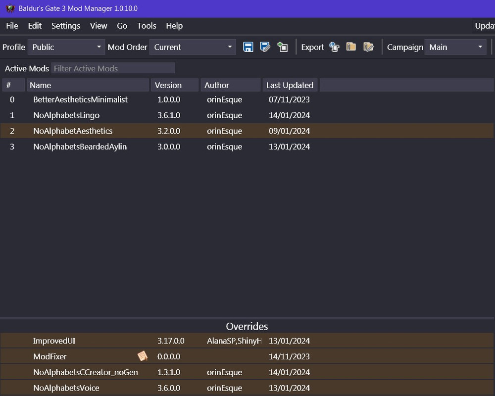Sort by Last Updated column header

tap(290, 85)
